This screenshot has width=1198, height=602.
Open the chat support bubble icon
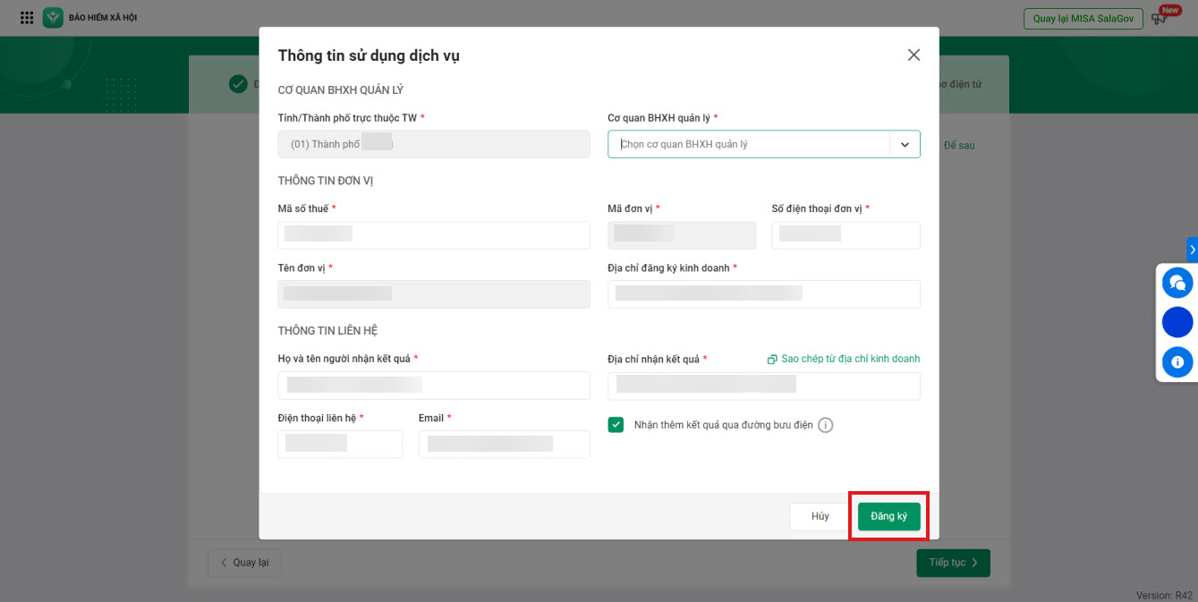pos(1177,283)
